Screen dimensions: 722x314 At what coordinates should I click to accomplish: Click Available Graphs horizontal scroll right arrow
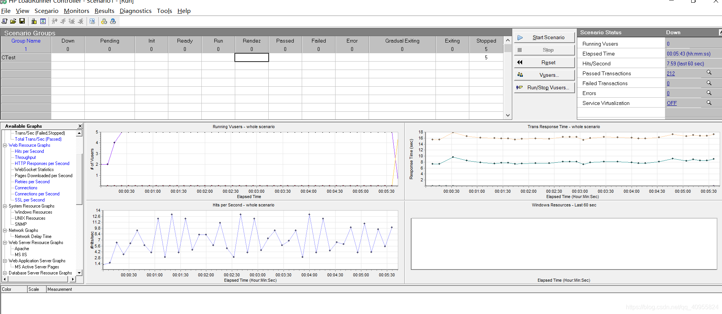tap(73, 279)
